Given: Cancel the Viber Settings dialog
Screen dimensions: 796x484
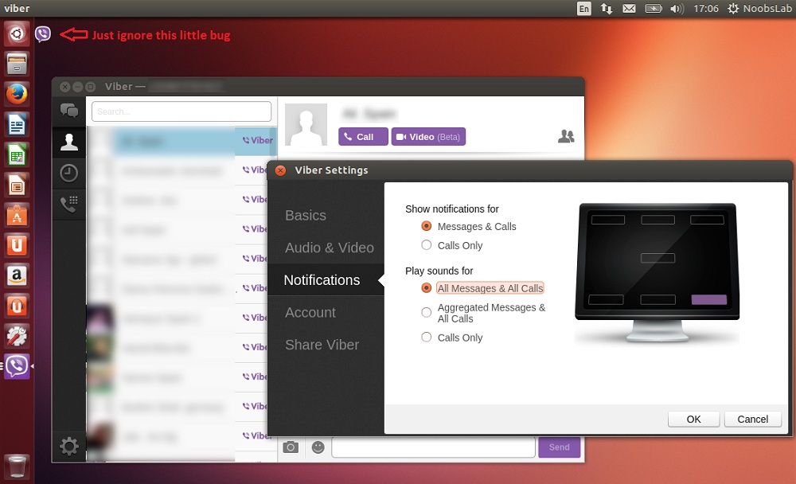Looking at the screenshot, I should [x=752, y=419].
